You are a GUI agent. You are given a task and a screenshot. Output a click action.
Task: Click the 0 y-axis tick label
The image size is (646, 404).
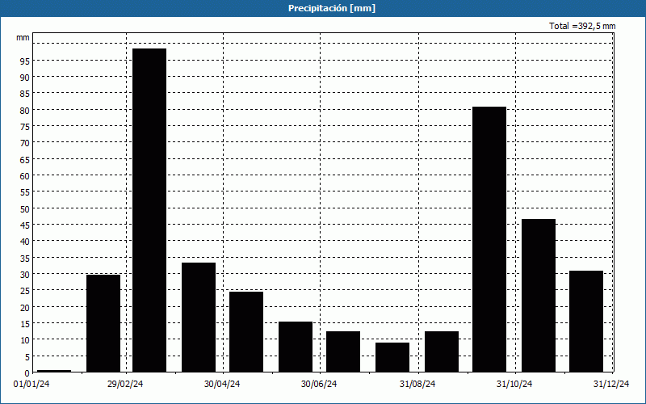coord(27,373)
